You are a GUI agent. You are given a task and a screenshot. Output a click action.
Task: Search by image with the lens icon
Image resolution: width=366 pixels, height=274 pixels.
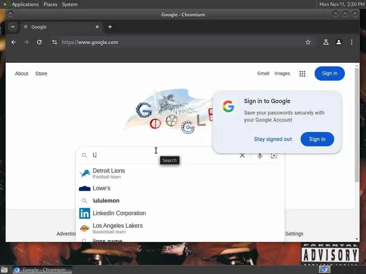pos(274,156)
